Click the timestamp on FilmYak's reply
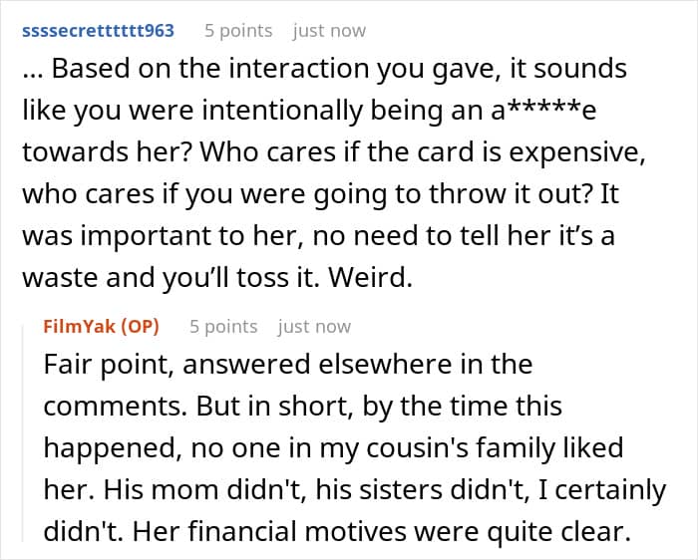 click(314, 327)
